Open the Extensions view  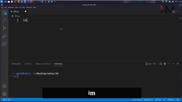(x=5, y=44)
